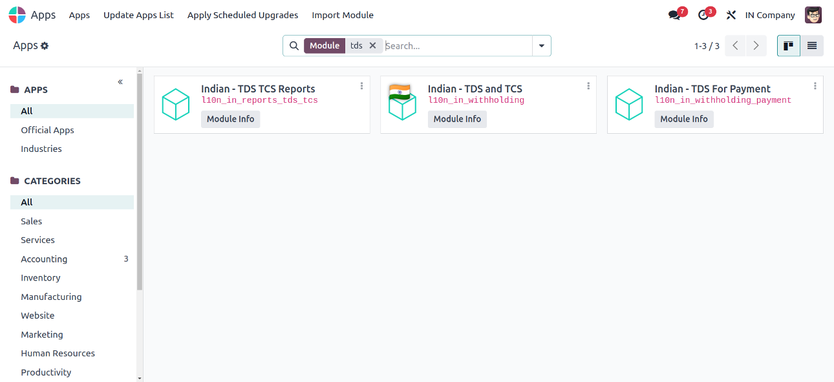The image size is (834, 382).
Task: Open the Update Apps List menu
Action: point(138,15)
